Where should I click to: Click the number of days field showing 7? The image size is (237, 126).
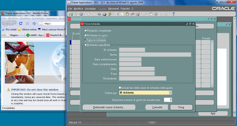click(x=168, y=100)
